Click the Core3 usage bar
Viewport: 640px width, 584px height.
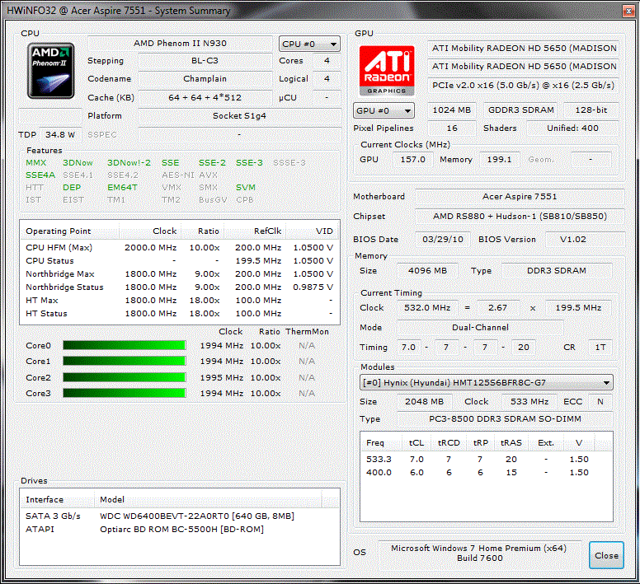[x=124, y=393]
